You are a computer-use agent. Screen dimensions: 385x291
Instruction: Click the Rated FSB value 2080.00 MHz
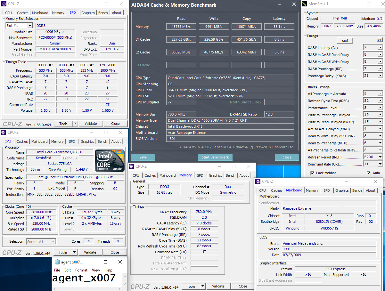(x=41, y=229)
